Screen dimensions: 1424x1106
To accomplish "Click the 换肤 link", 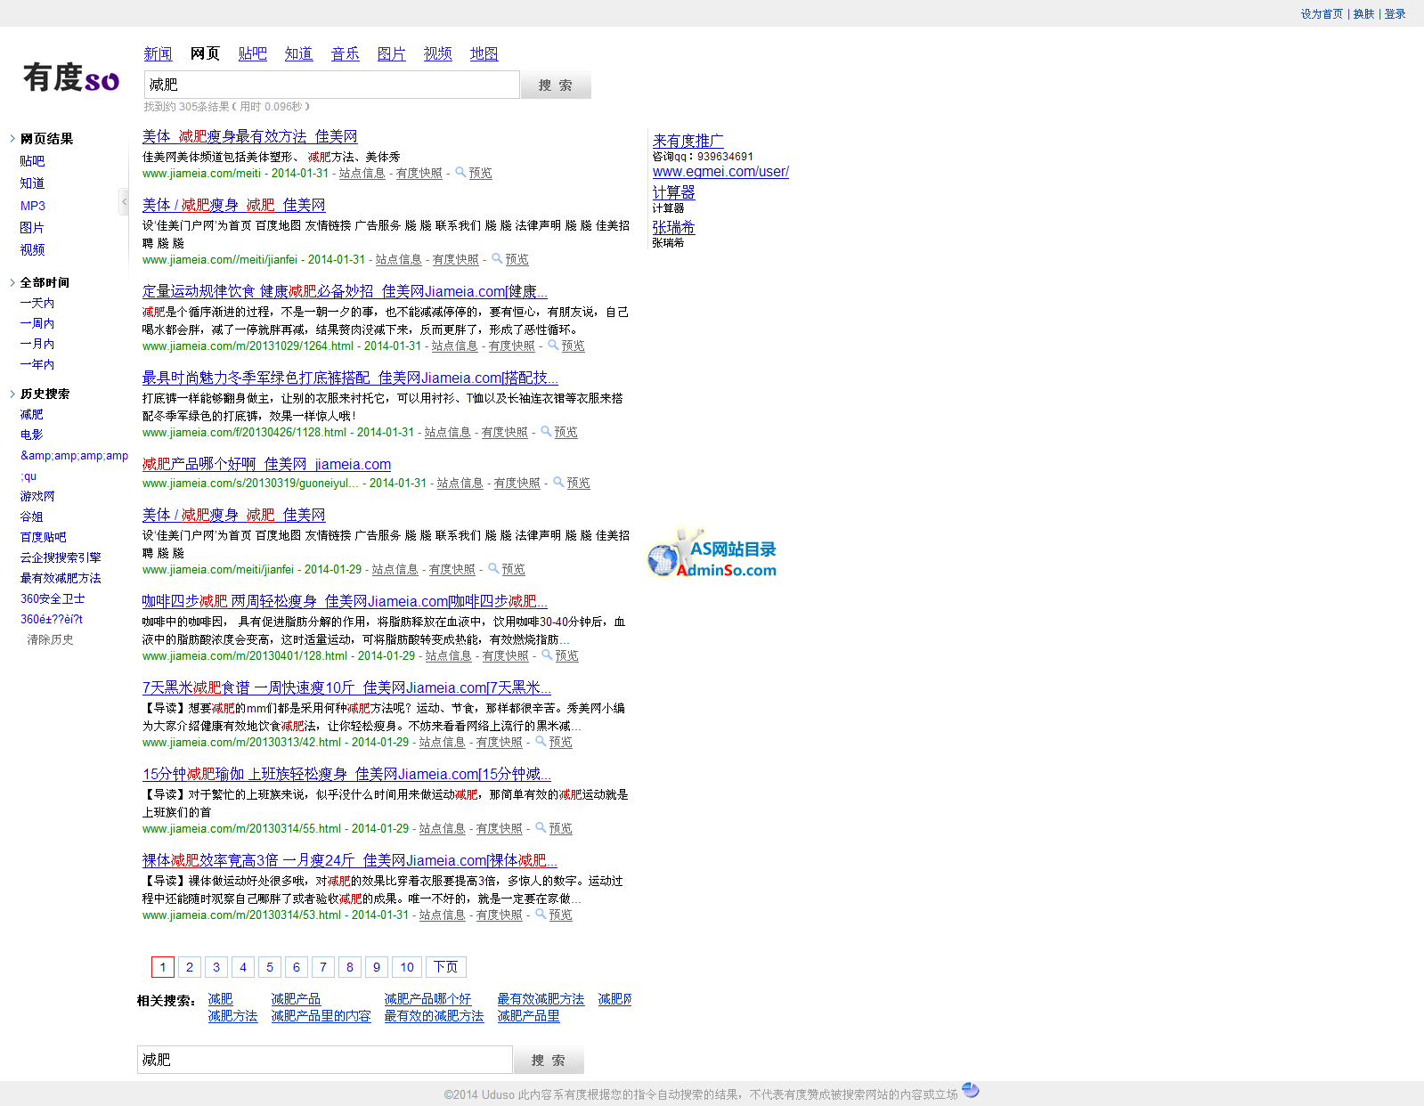I will [x=1363, y=13].
